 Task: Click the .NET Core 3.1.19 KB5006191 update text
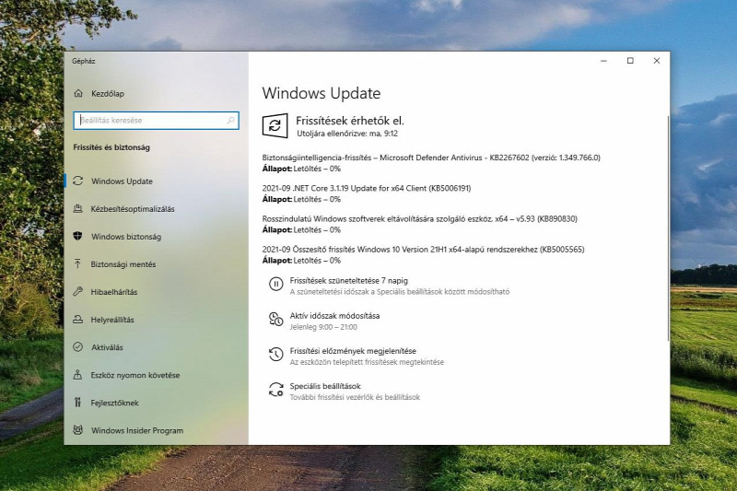pyautogui.click(x=367, y=189)
